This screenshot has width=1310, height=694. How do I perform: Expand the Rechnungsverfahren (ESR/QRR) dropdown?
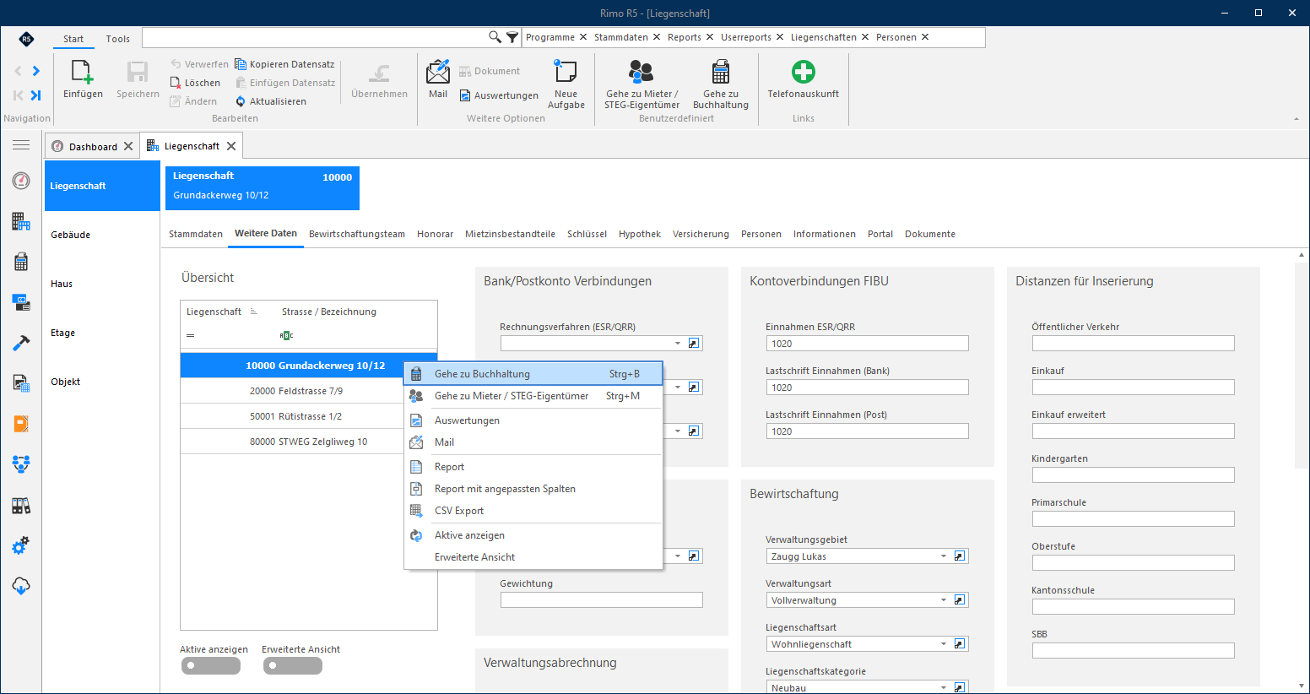point(678,344)
